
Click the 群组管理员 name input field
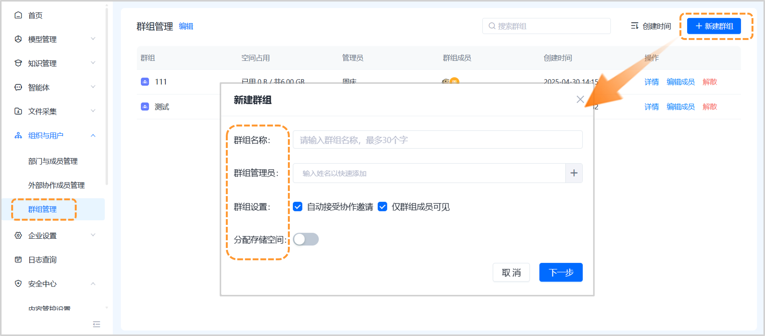(x=429, y=173)
